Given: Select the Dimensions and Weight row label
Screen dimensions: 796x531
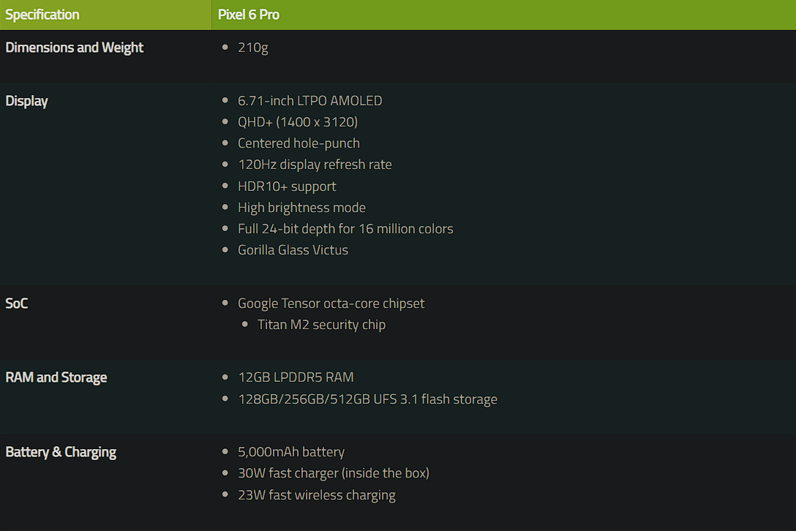Looking at the screenshot, I should pos(75,48).
